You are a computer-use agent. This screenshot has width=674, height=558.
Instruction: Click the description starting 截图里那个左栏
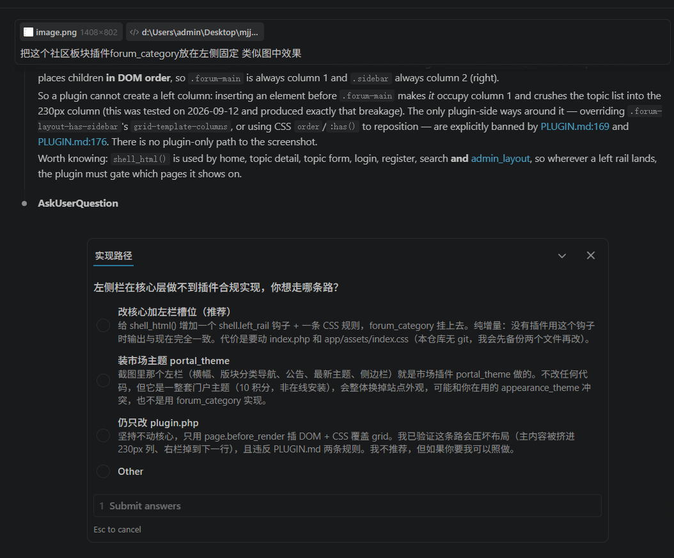coord(355,388)
